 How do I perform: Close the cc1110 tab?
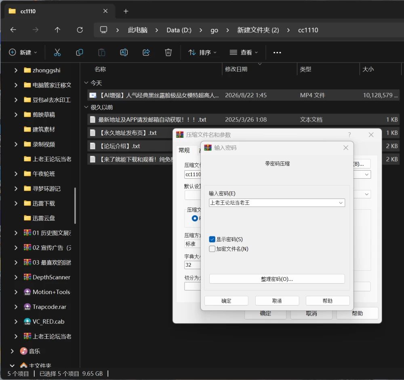[x=105, y=11]
